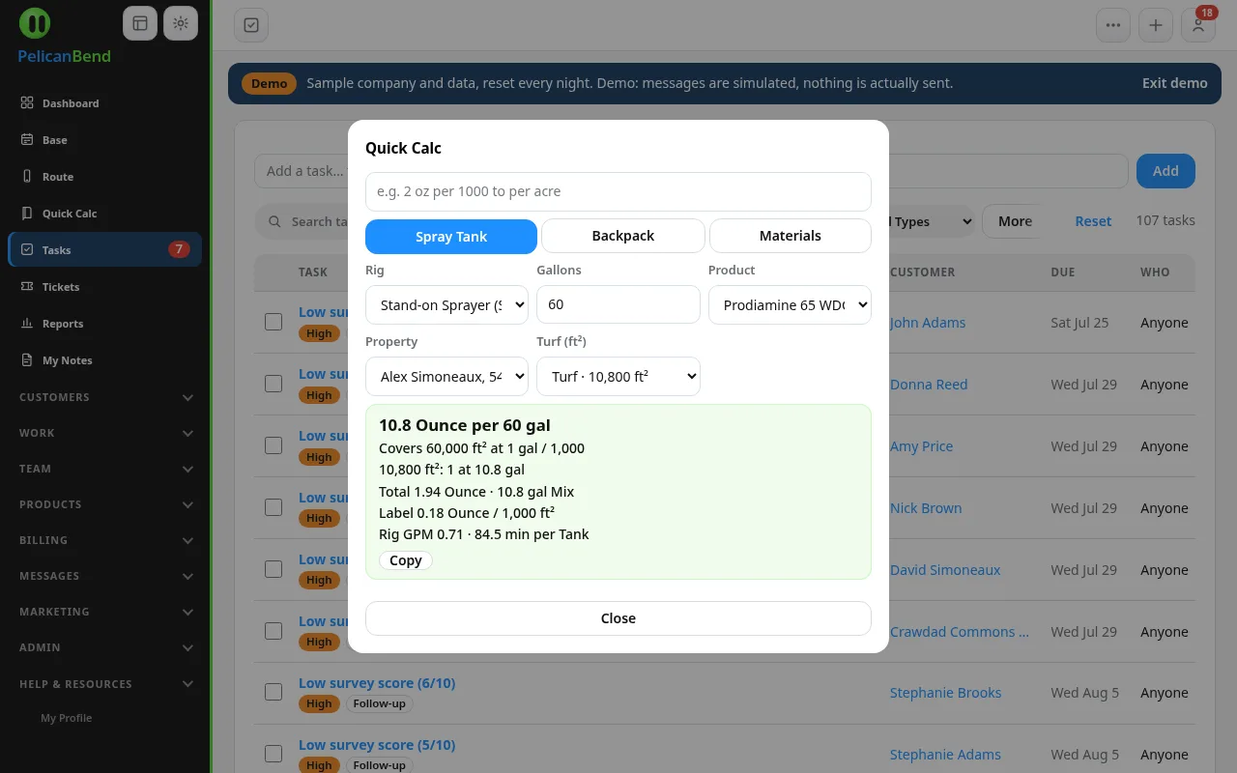Screen dimensions: 1237x773
Task: Open the Rig dropdown
Action: pos(446,304)
